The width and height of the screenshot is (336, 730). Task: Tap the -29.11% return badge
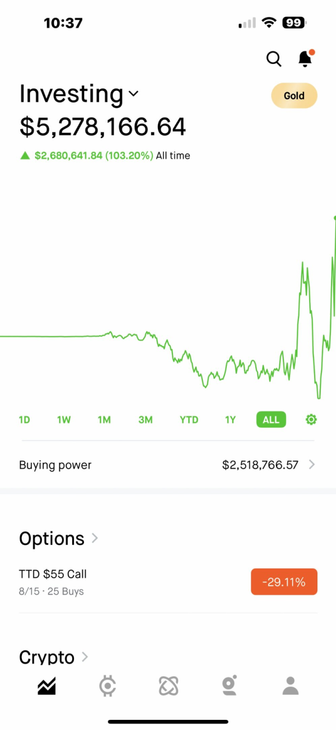[284, 582]
